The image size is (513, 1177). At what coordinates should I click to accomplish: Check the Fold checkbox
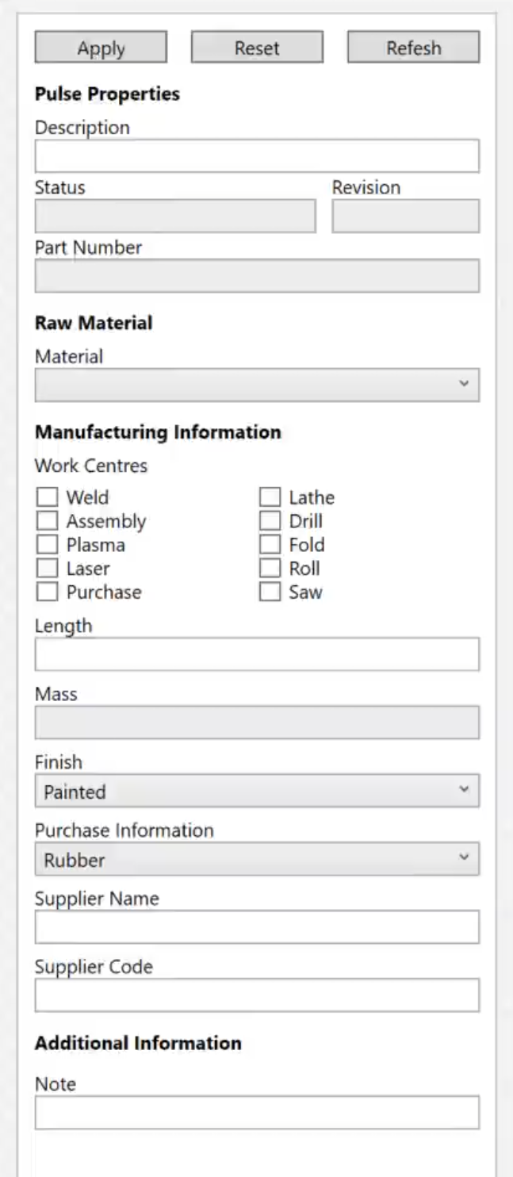click(270, 545)
